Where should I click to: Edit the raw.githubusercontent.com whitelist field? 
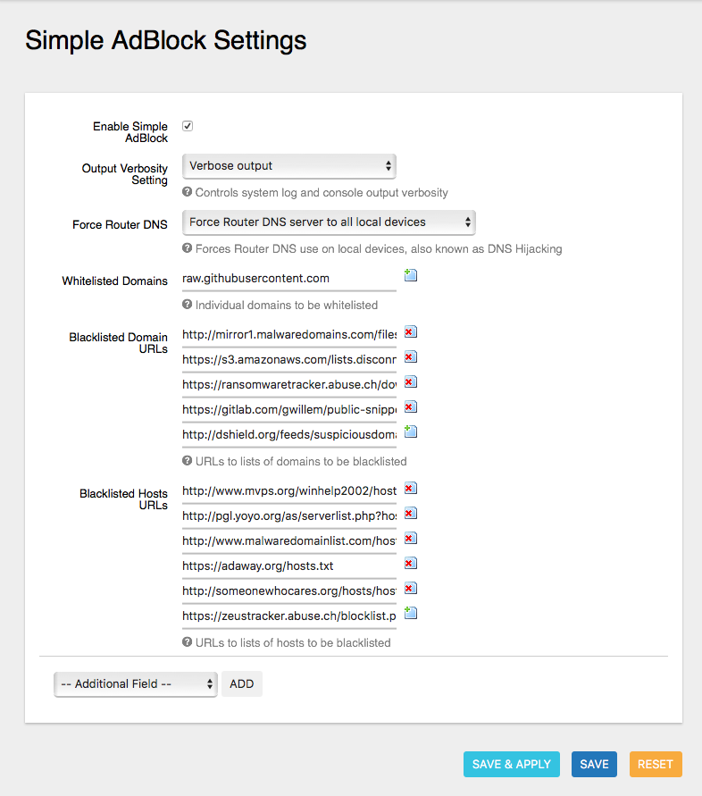pyautogui.click(x=286, y=278)
